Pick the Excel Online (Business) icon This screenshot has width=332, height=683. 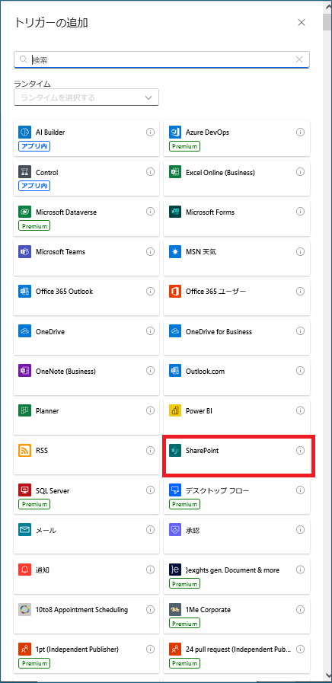coord(174,172)
